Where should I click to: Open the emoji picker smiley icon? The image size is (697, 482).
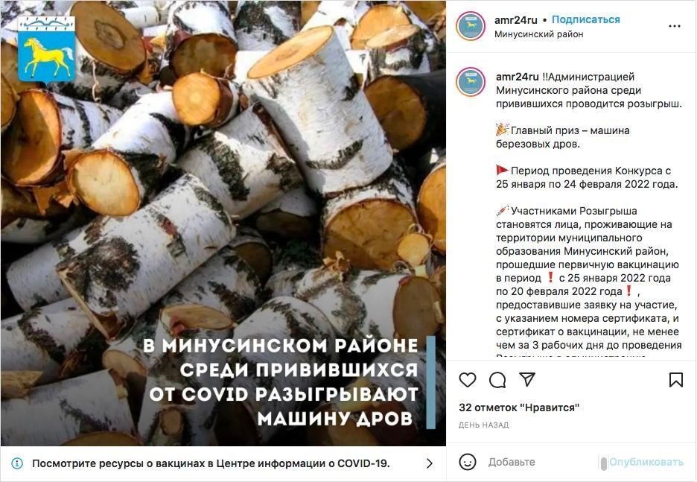click(467, 462)
